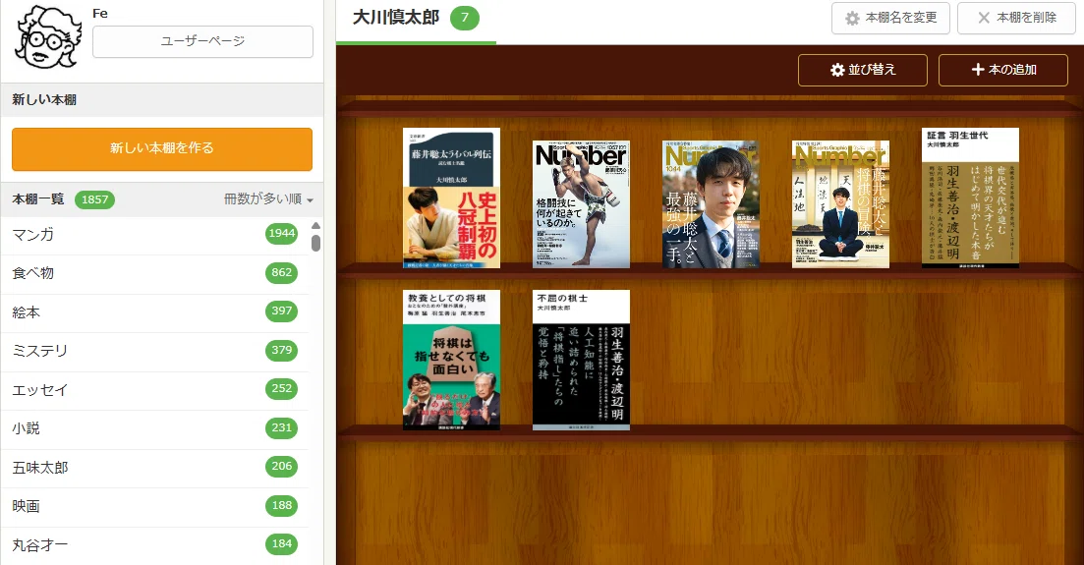The width and height of the screenshot is (1084, 565).
Task: Click the 新しい本棚 section header
Action: pos(162,99)
